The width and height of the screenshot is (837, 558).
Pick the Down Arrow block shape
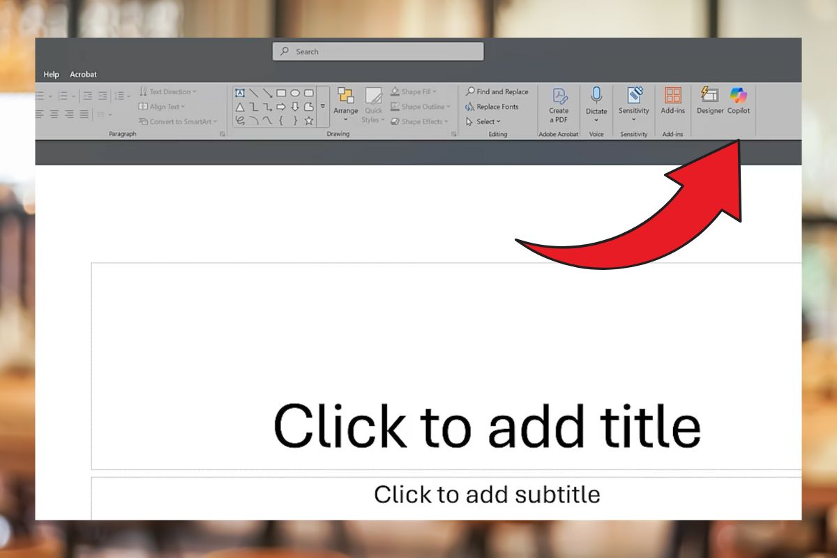pos(295,107)
